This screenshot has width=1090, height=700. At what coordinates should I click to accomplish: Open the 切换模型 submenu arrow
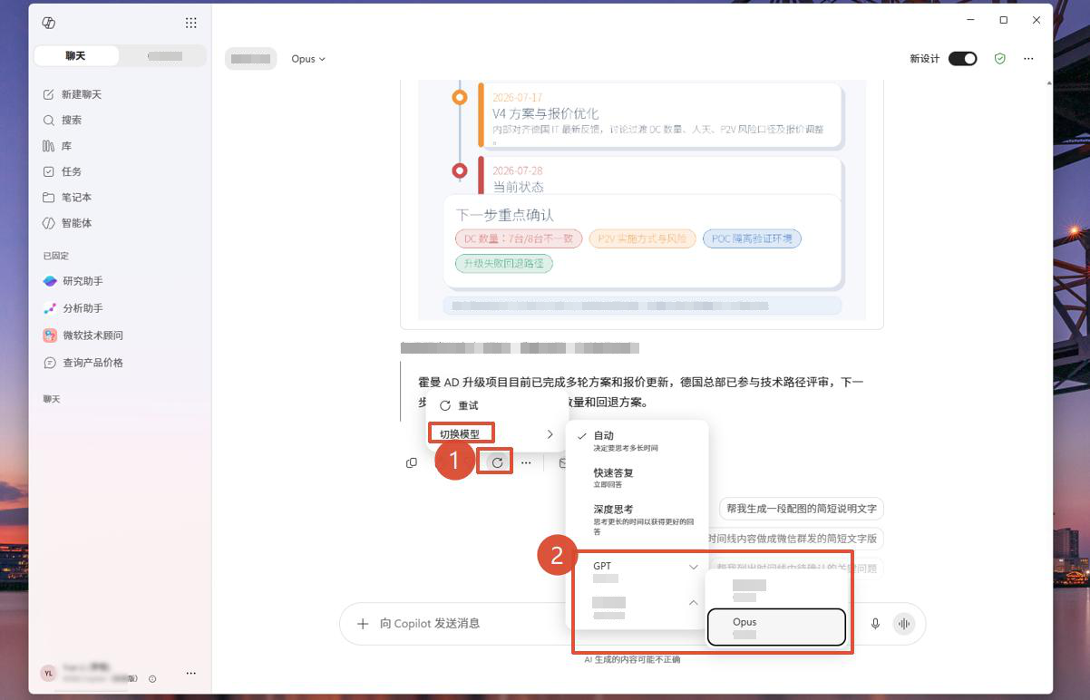coord(550,434)
